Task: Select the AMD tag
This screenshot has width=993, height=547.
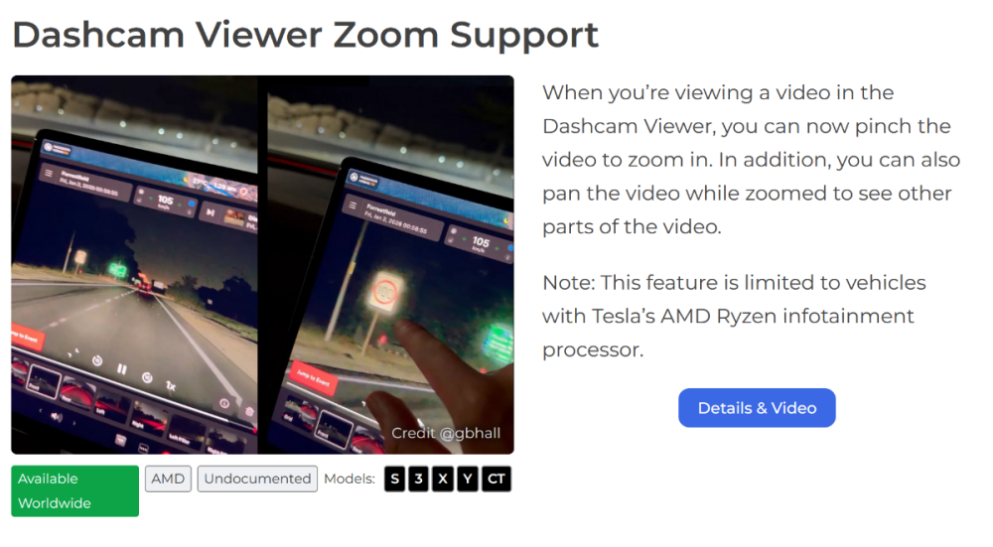Action: tap(168, 479)
